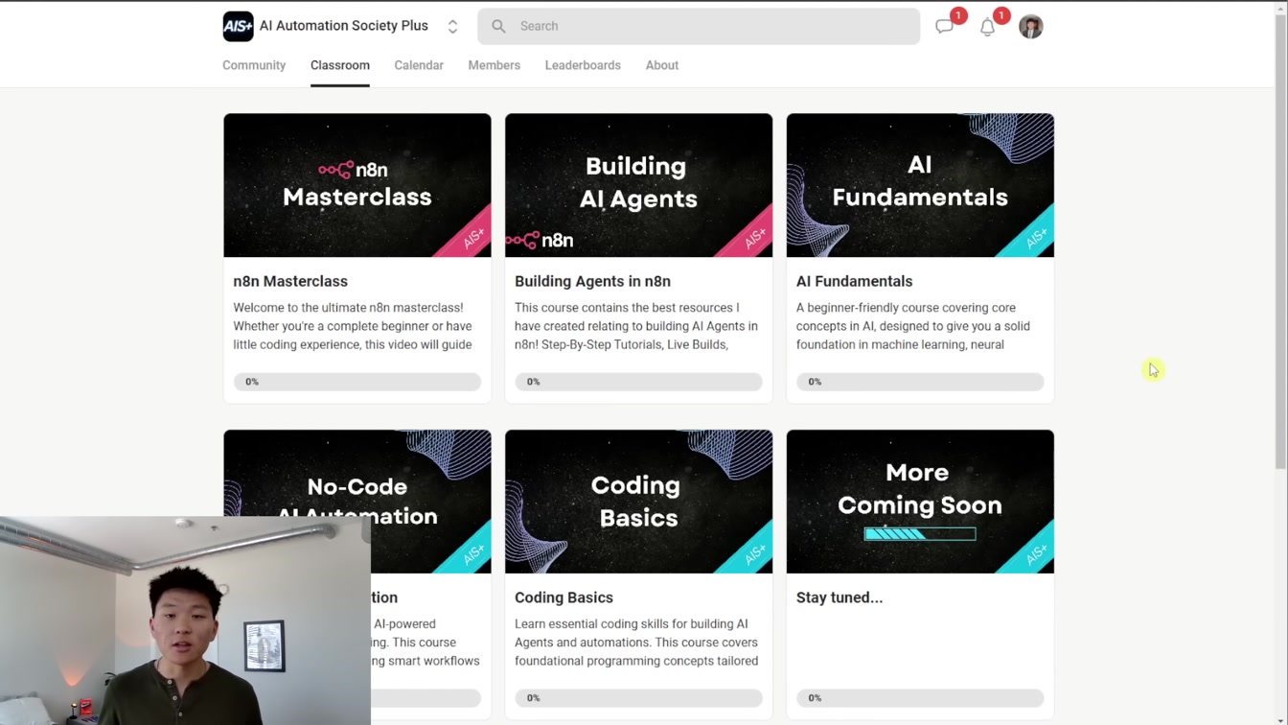The image size is (1288, 725).
Task: Focus the Search input field
Action: [699, 27]
